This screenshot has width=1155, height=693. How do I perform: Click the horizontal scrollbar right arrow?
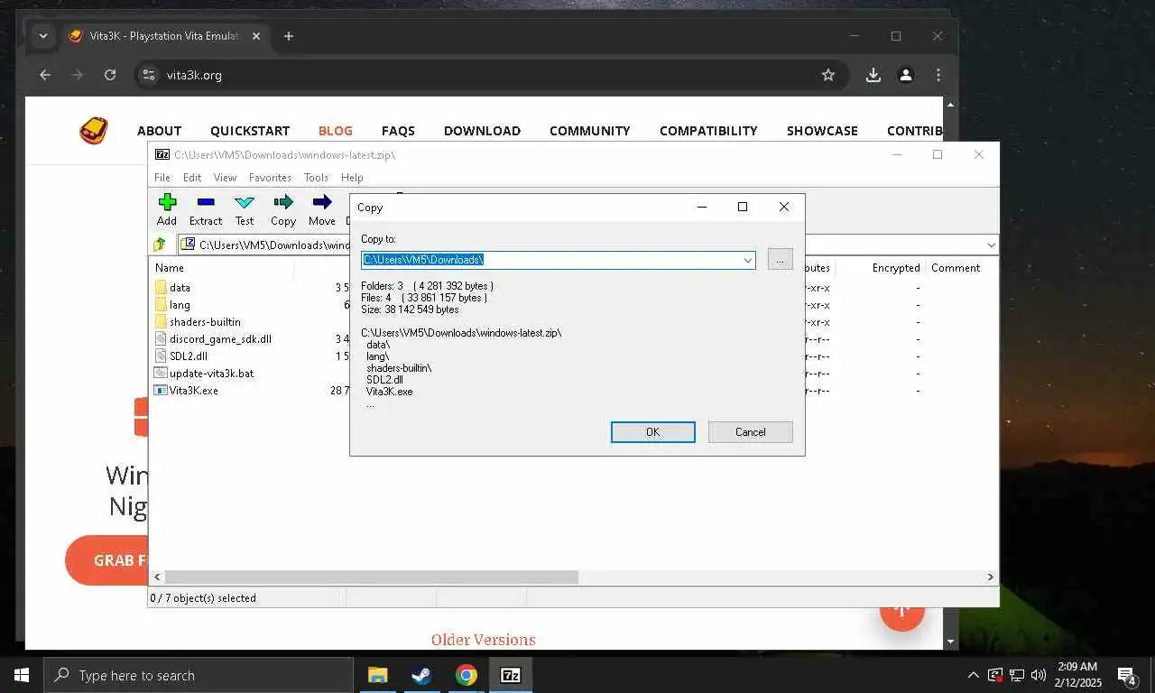point(991,577)
